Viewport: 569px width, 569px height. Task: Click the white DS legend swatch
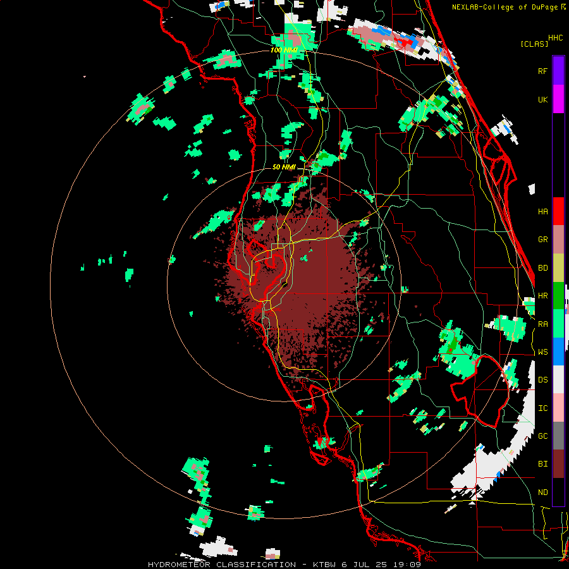[x=558, y=379]
